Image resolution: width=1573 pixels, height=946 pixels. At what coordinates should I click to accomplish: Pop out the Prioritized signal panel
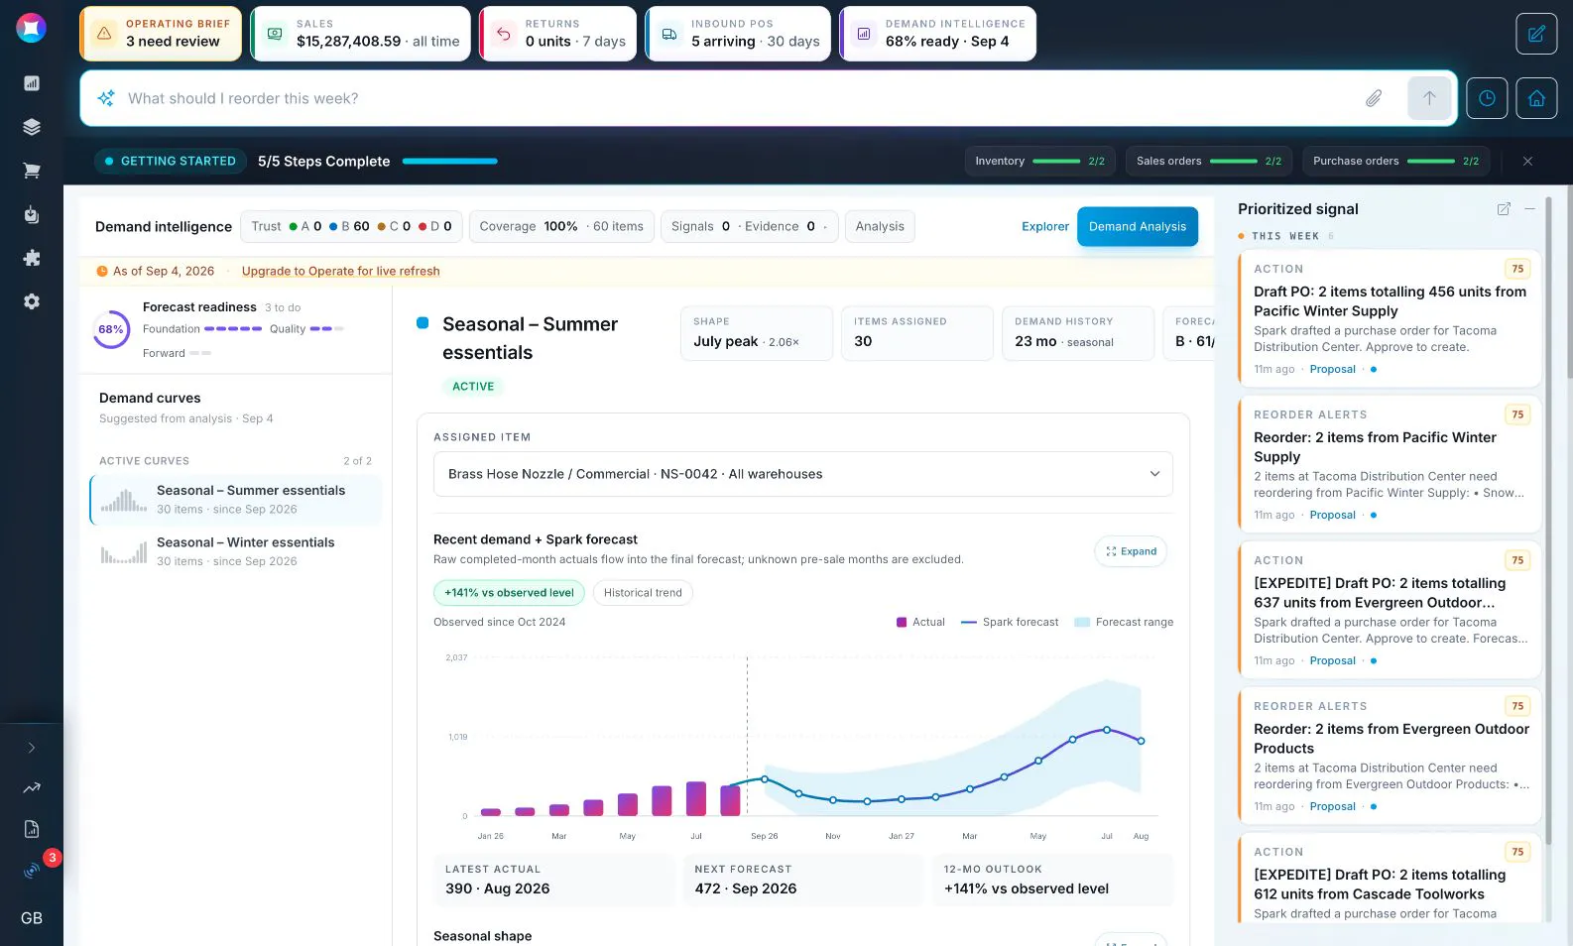[x=1504, y=209]
